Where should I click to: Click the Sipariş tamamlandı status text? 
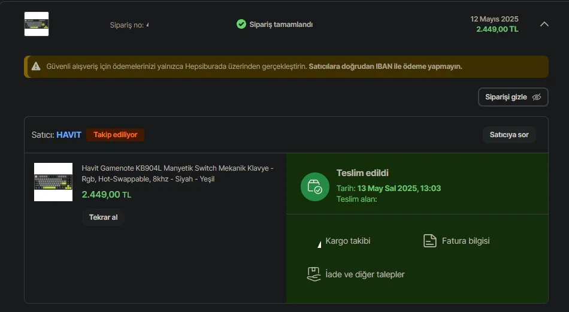[281, 25]
